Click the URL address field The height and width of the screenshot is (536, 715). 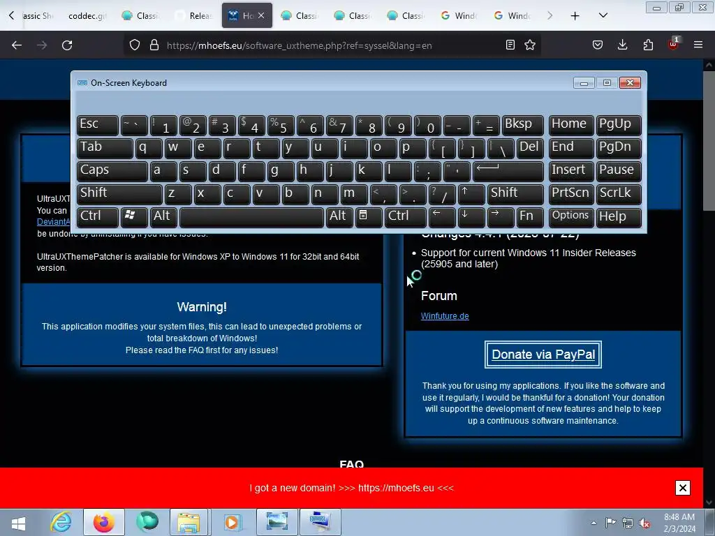pos(299,45)
